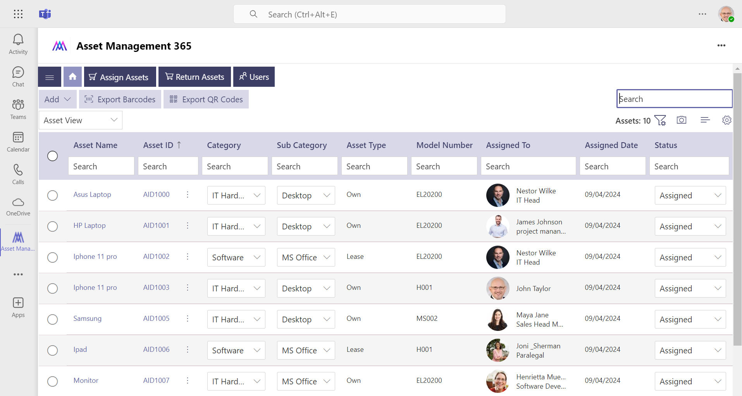This screenshot has height=396, width=742.
Task: Click the Home icon in the app toolbar
Action: 72,76
